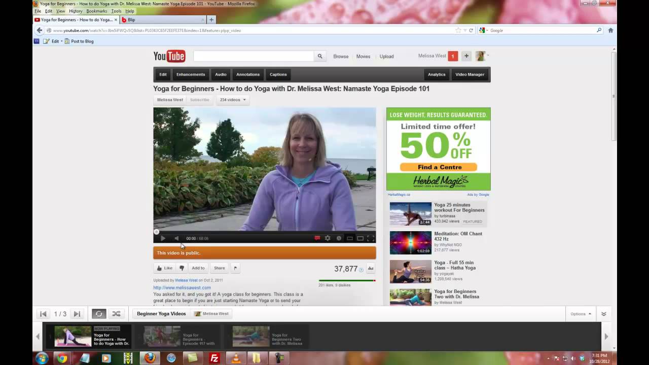Image resolution: width=649 pixels, height=365 pixels.
Task: Switch to the Blip tab
Action: click(163, 20)
